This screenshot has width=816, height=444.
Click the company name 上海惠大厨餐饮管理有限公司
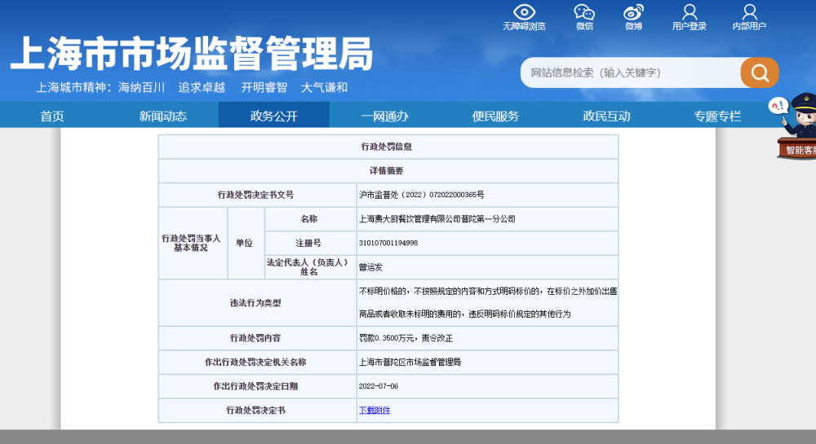pos(437,219)
